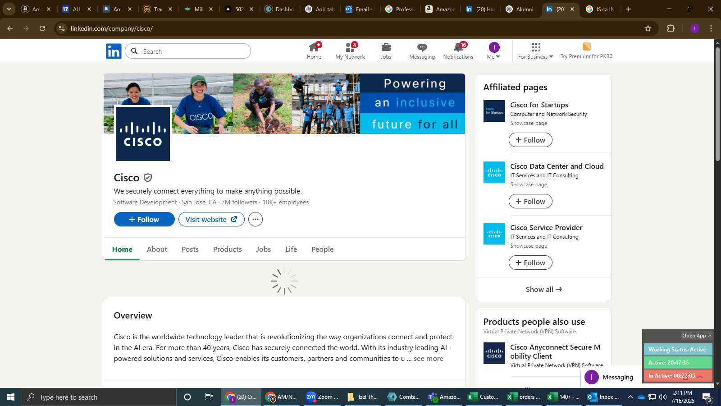Viewport: 721px width, 406px height.
Task: Open a new browser tab
Action: coord(629,9)
